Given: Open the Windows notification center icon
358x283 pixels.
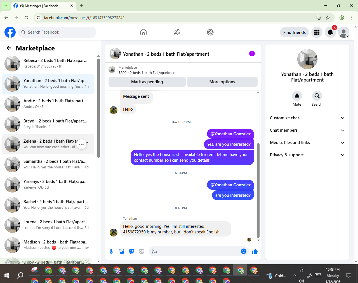Looking at the screenshot, I should click(x=349, y=275).
